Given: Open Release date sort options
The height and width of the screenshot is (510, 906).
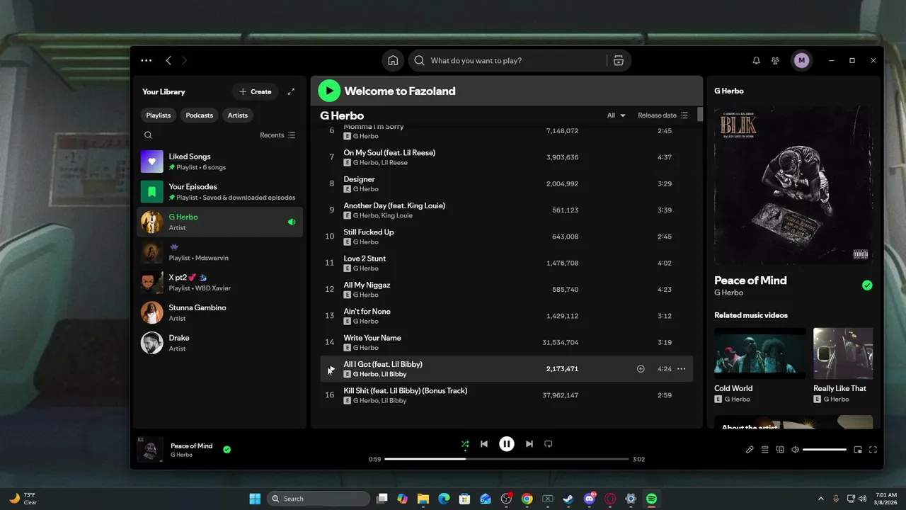Looking at the screenshot, I should coord(663,115).
